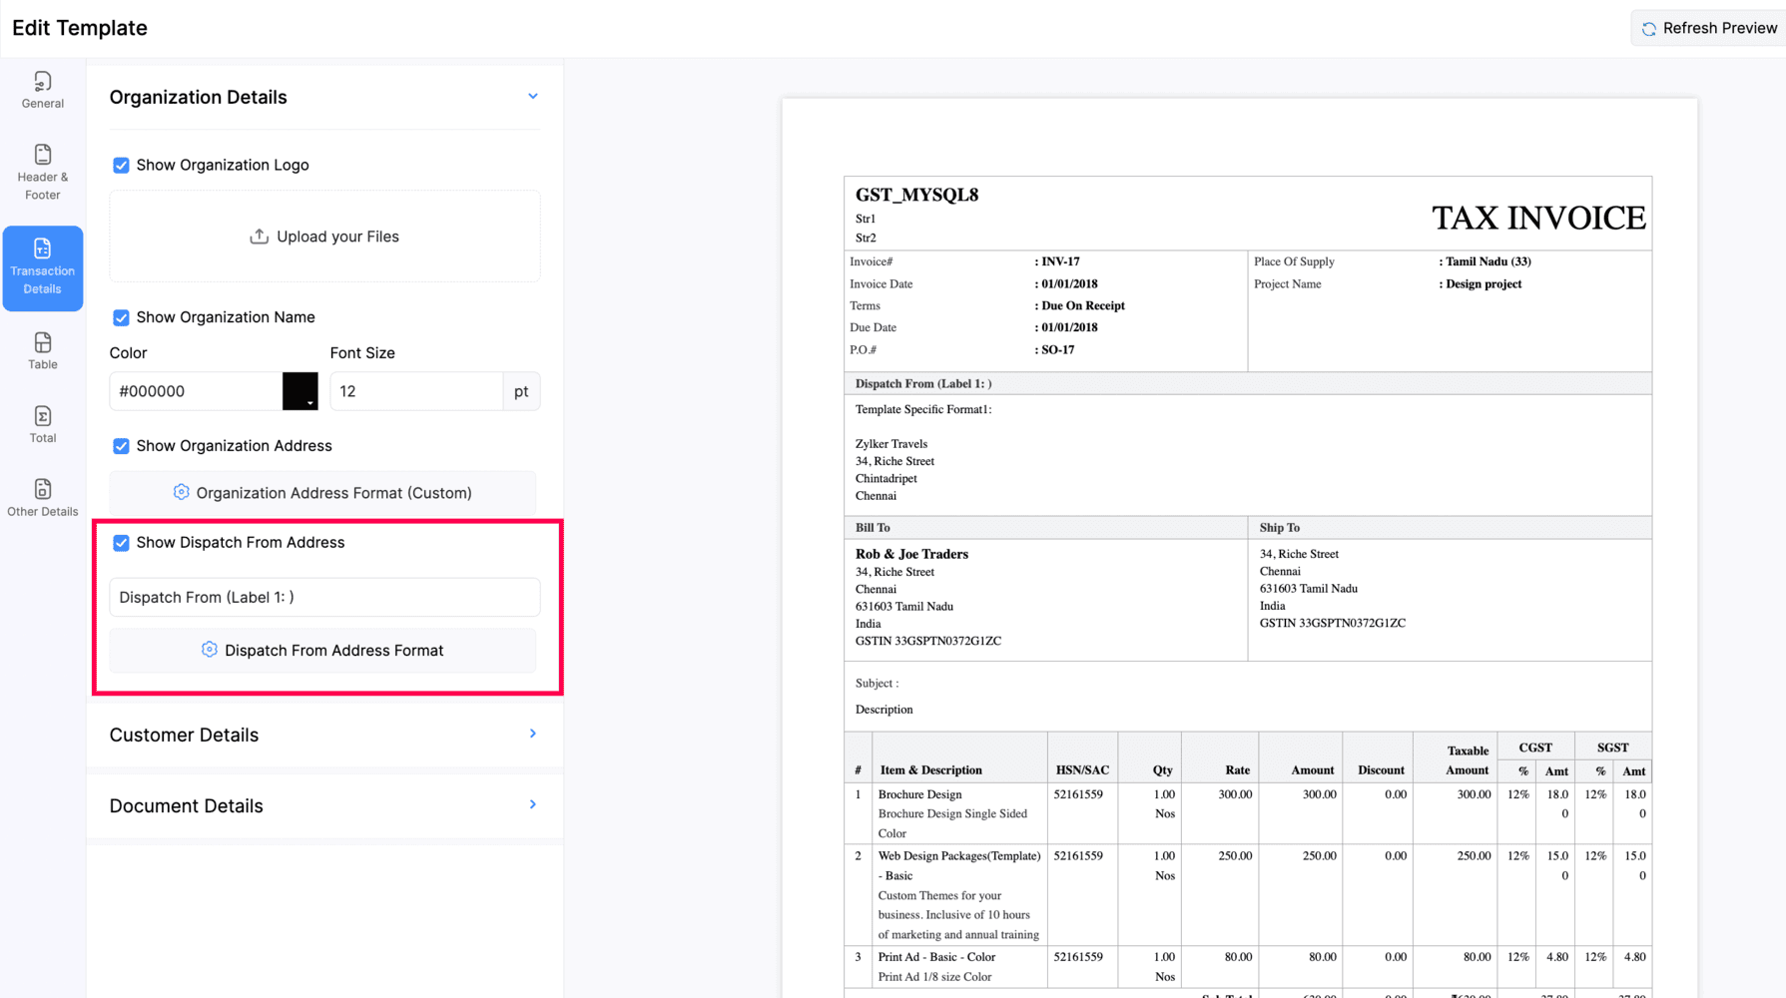The height and width of the screenshot is (998, 1786).
Task: Uncheck Show Organization Logo
Action: (121, 166)
